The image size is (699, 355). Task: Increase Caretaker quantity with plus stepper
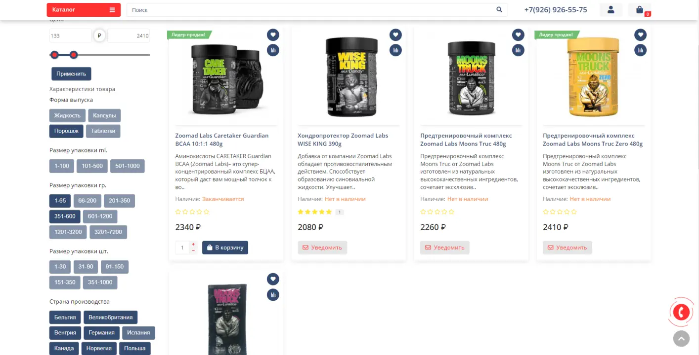193,245
